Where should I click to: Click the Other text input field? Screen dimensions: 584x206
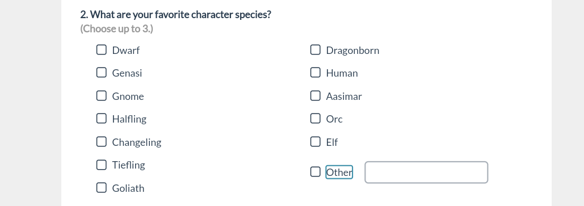coord(426,172)
